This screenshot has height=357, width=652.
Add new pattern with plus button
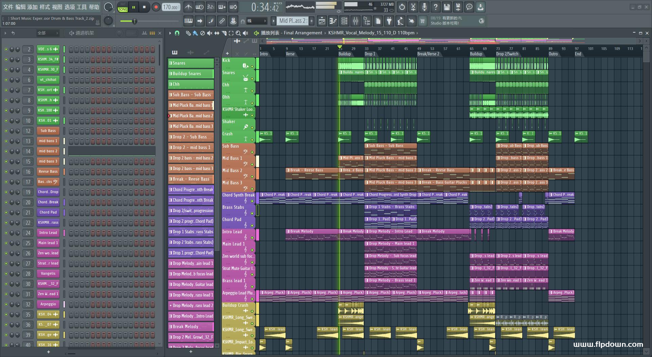[311, 21]
